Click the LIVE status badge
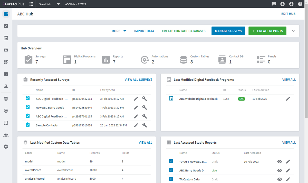 (x=242, y=99)
